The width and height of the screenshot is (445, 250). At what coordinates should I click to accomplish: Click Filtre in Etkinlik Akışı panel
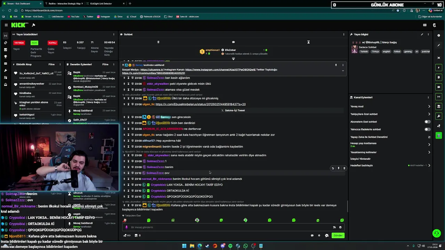coord(51,64)
